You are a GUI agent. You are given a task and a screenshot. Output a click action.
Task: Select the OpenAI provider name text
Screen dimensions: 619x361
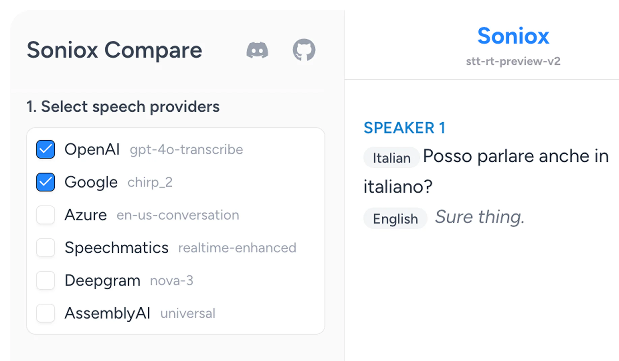[x=92, y=149]
